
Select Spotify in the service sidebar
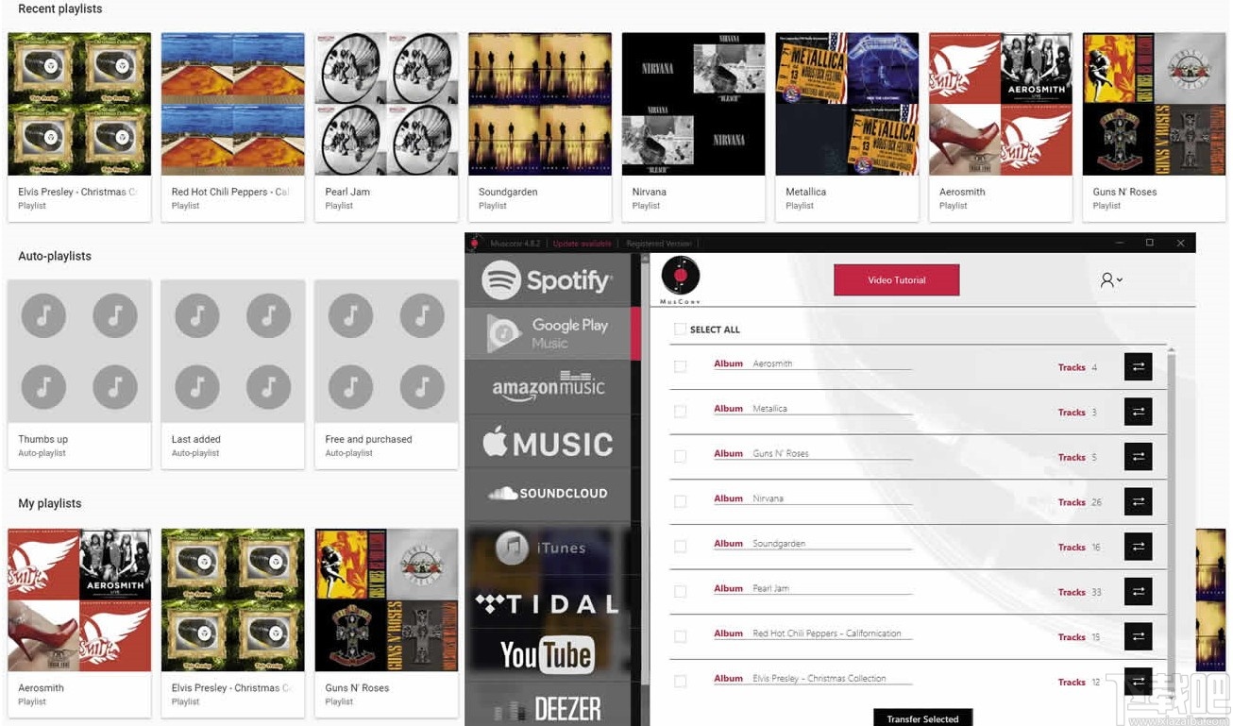548,279
